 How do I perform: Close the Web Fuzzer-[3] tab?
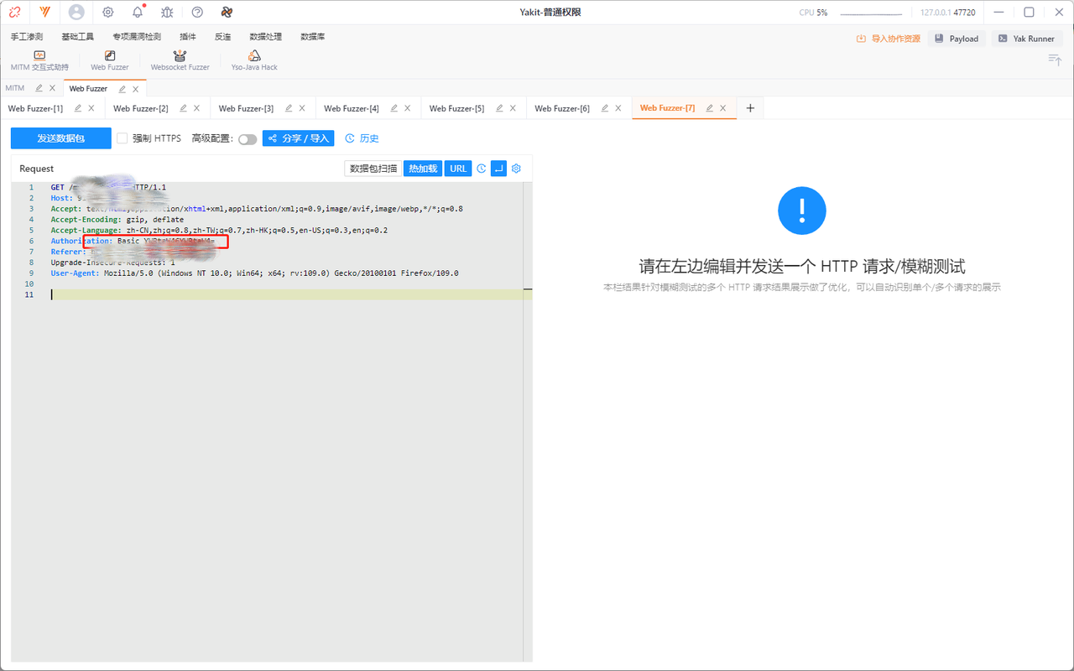pos(302,108)
